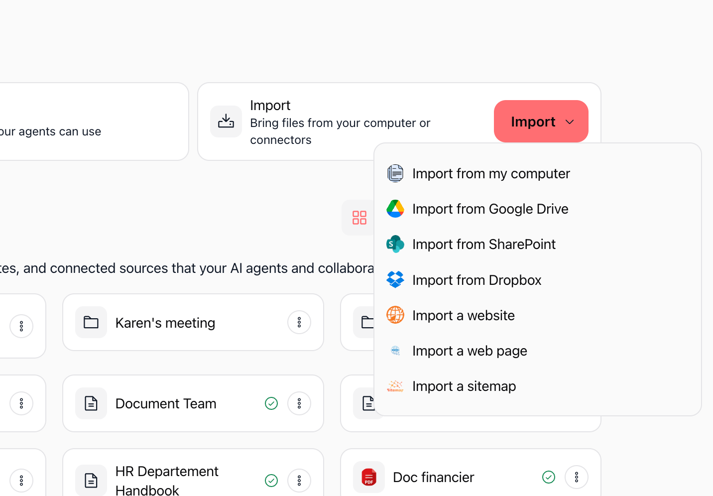Open Doc financier options menu
This screenshot has width=713, height=496.
(577, 477)
